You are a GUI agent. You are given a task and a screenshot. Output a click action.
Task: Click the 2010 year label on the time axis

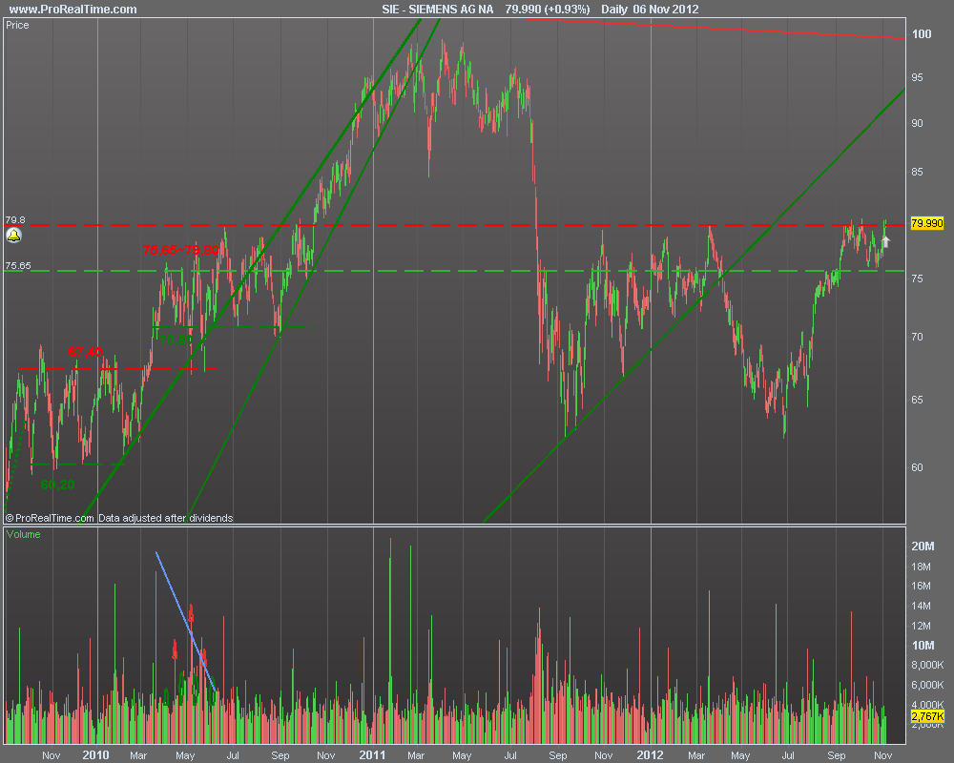click(95, 755)
